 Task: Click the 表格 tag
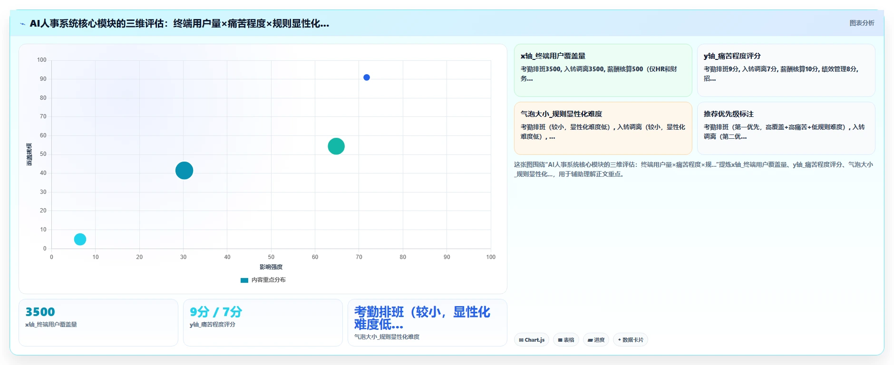[566, 340]
